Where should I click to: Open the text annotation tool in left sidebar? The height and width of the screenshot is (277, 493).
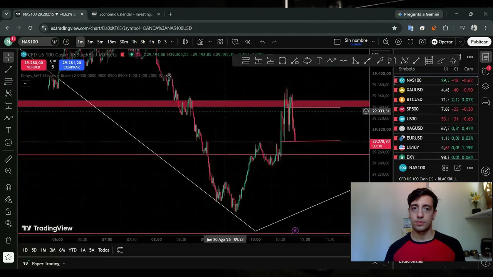(8, 130)
